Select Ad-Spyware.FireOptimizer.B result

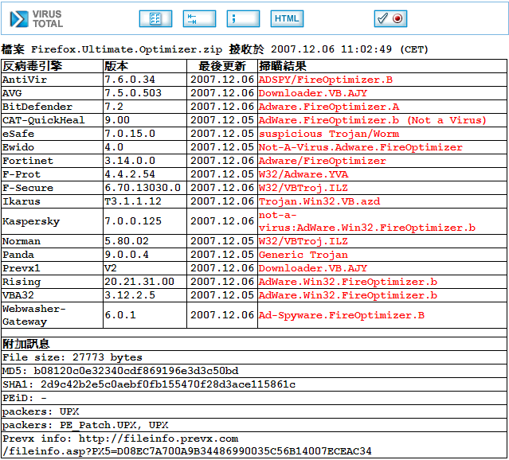[x=342, y=315]
